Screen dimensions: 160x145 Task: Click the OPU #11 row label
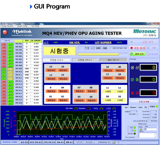[19, 75]
